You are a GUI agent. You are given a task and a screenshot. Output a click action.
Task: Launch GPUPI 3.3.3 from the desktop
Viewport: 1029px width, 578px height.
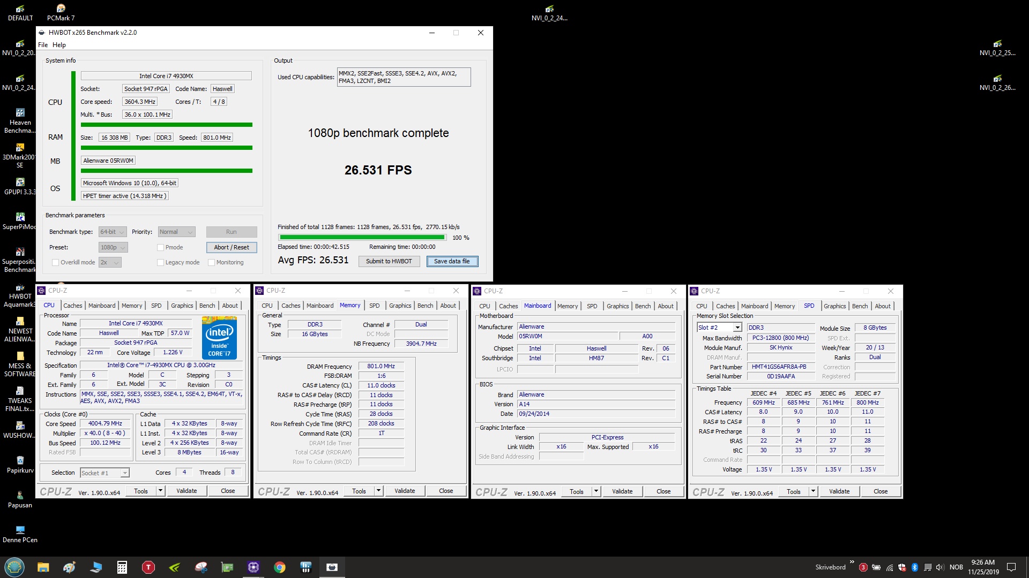pyautogui.click(x=20, y=186)
